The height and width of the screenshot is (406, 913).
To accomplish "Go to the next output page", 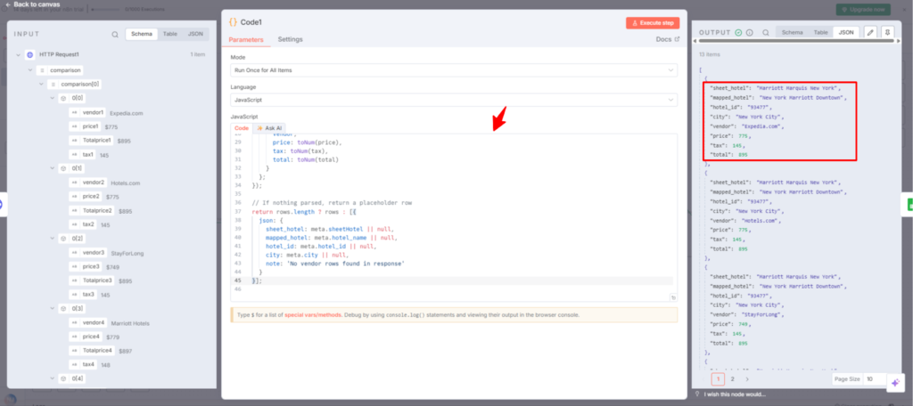I will pos(747,378).
